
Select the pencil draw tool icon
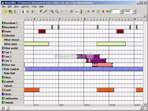[45, 12]
